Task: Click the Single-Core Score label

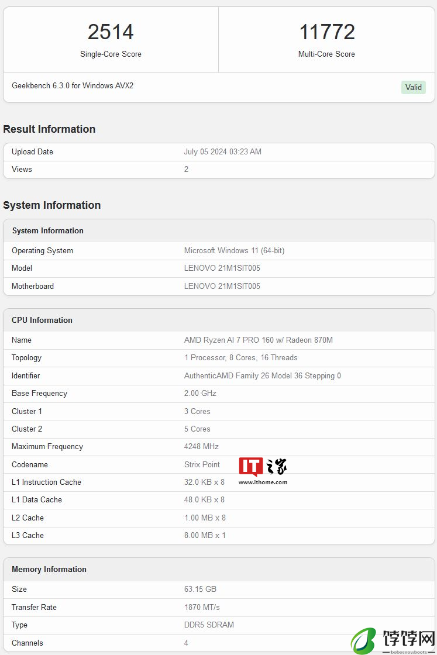Action: (111, 54)
